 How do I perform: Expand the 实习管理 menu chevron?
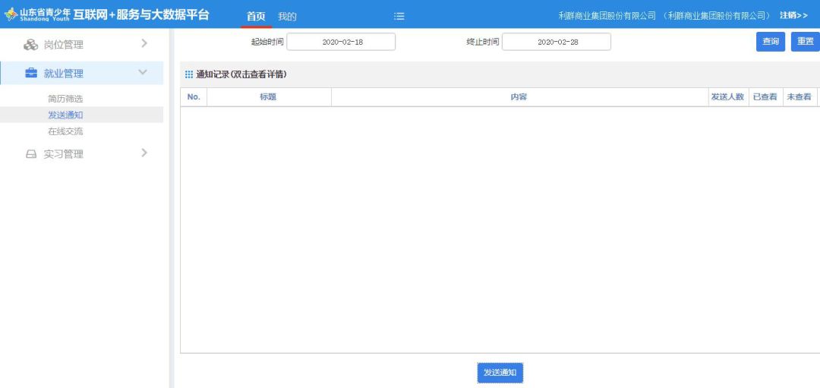[x=143, y=153]
